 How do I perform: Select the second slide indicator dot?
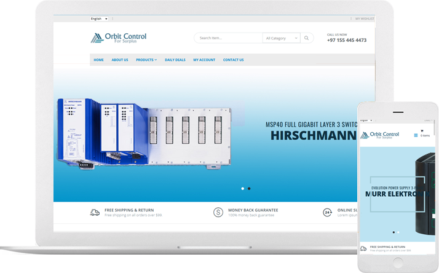249,189
